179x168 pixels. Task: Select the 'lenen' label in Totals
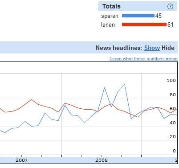(x=108, y=25)
